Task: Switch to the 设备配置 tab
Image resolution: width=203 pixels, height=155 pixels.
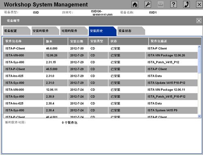Action: point(17,31)
